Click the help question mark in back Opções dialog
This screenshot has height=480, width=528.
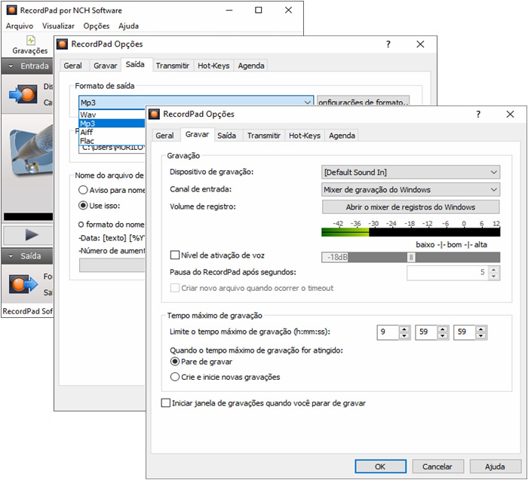pos(388,44)
